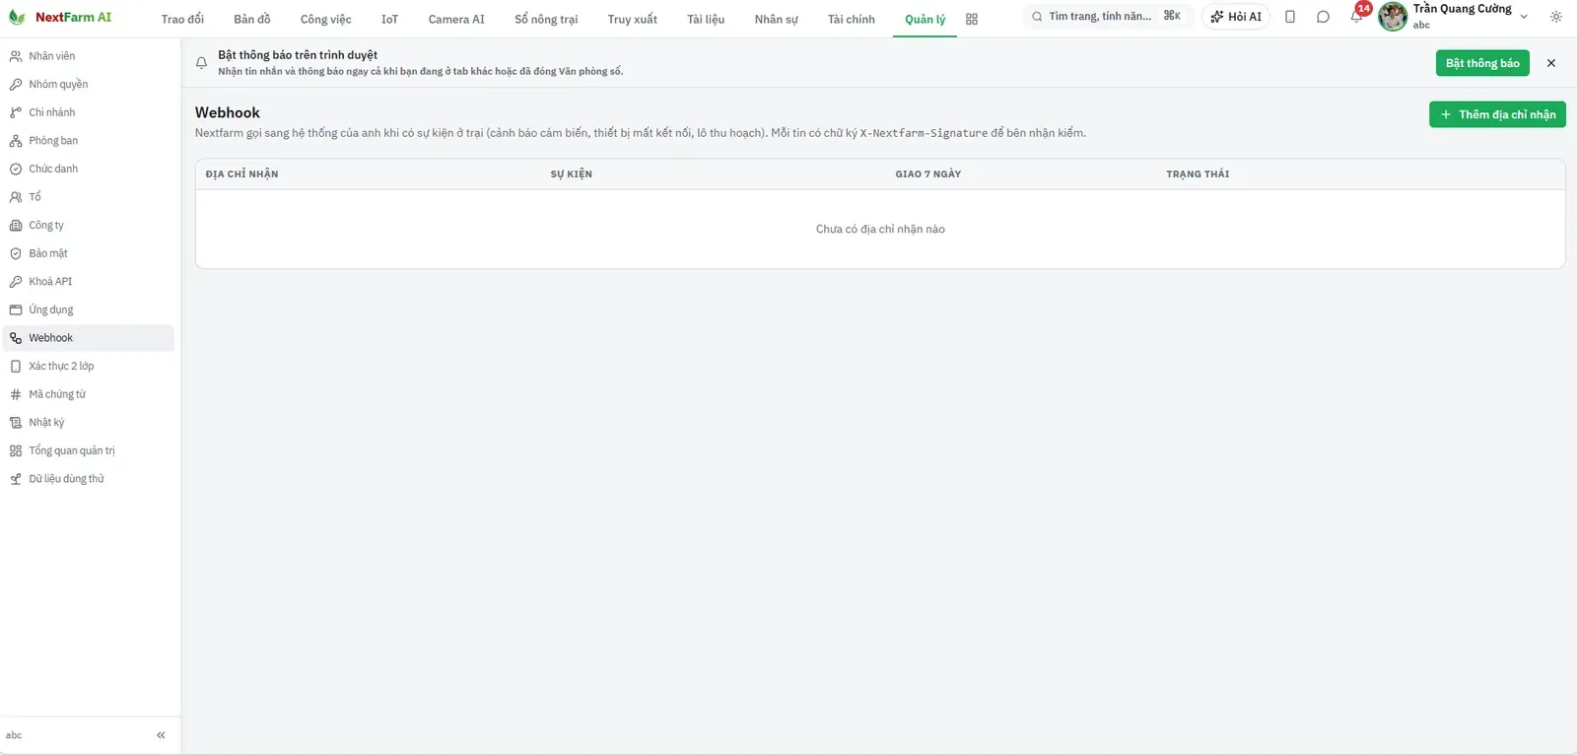Click the ĐỊA CHỈ NHẬN column header
The height and width of the screenshot is (755, 1577).
click(242, 174)
